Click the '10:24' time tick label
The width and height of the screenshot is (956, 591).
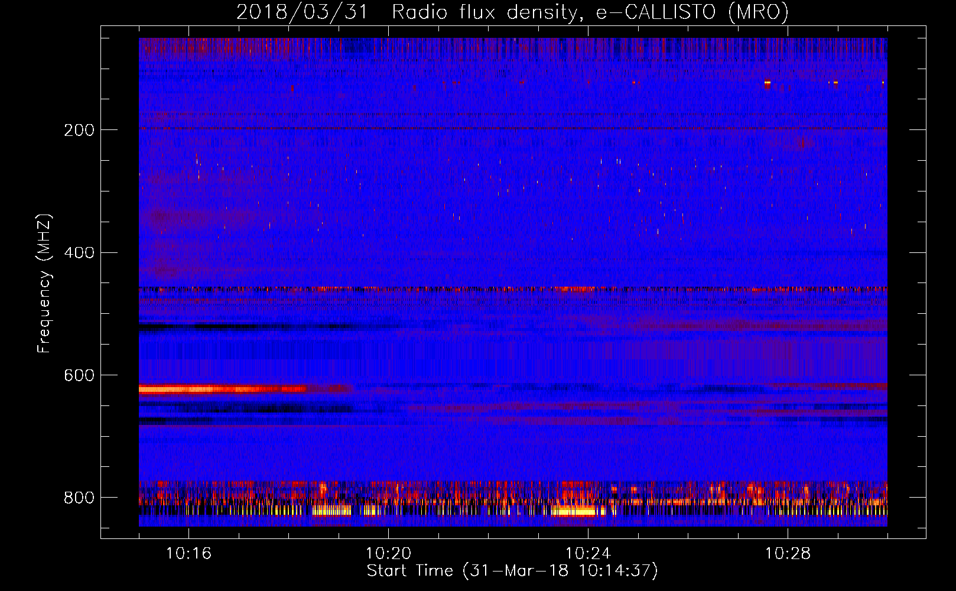point(588,554)
